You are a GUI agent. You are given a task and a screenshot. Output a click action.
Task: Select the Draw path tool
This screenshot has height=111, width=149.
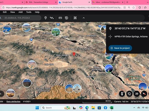click(x=52, y=18)
